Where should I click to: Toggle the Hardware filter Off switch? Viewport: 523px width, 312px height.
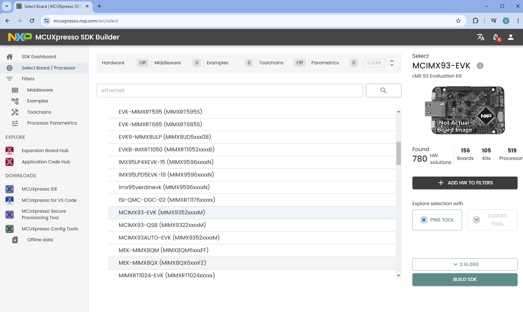(143, 63)
